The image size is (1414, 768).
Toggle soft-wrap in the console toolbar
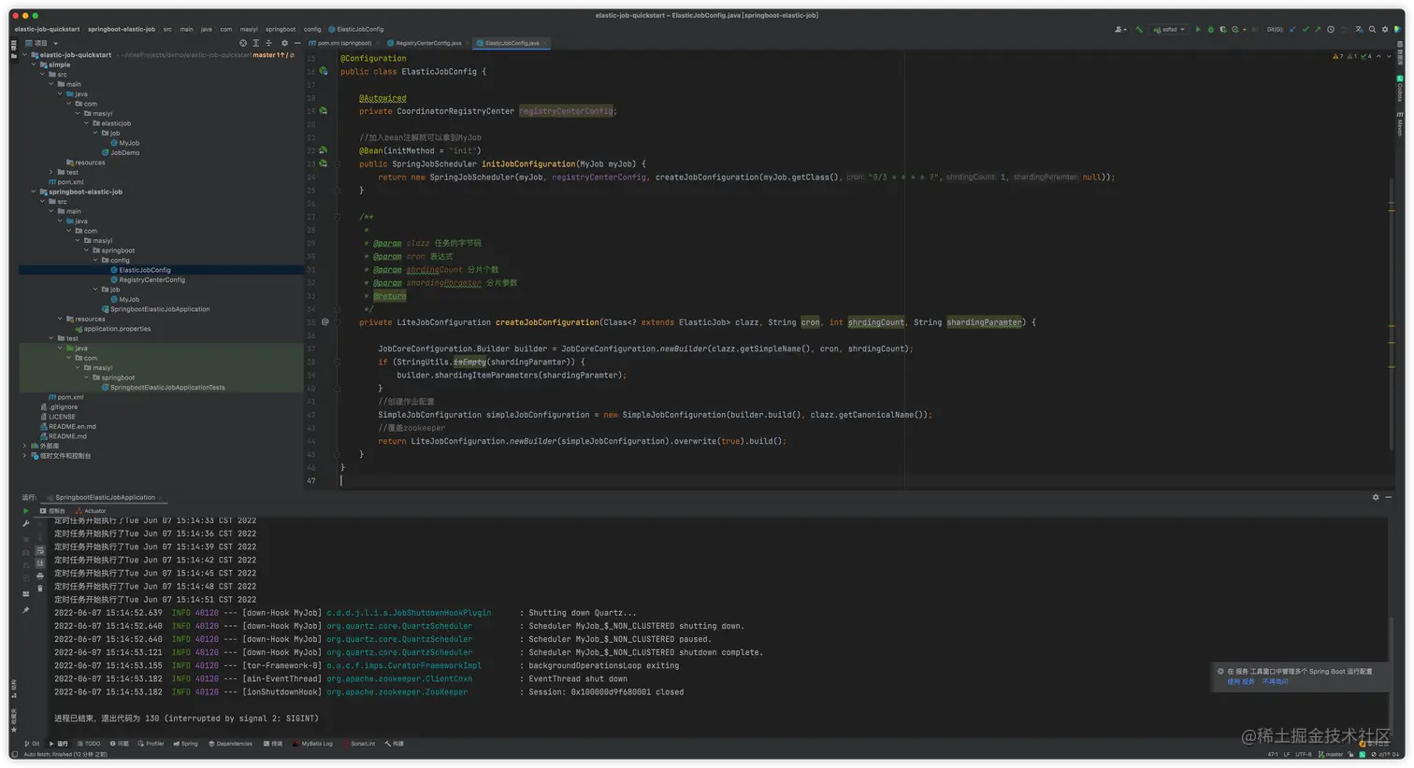point(40,550)
